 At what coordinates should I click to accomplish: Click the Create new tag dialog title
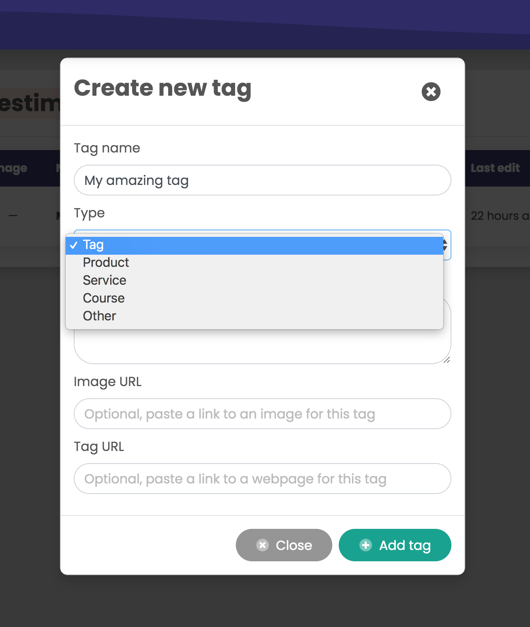(x=162, y=88)
